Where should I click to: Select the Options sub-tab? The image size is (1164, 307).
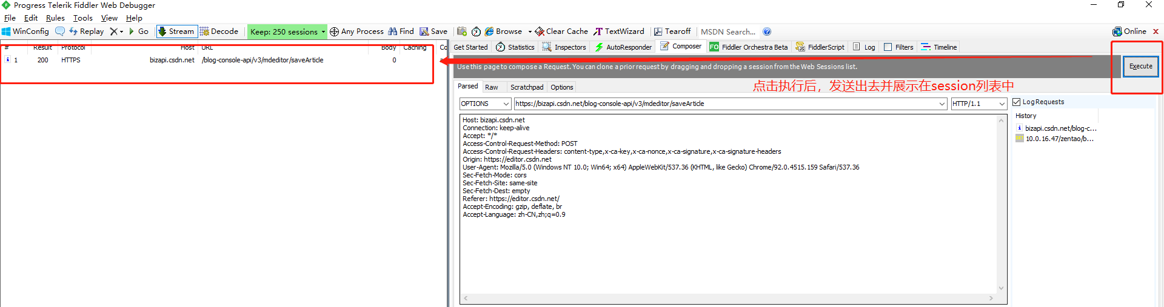click(x=562, y=87)
